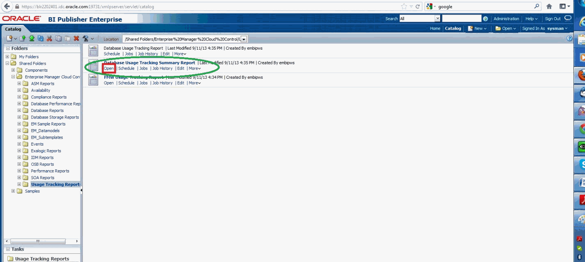Click the Paste toolbar icon
Screen dimensions: 585x262
(67, 39)
